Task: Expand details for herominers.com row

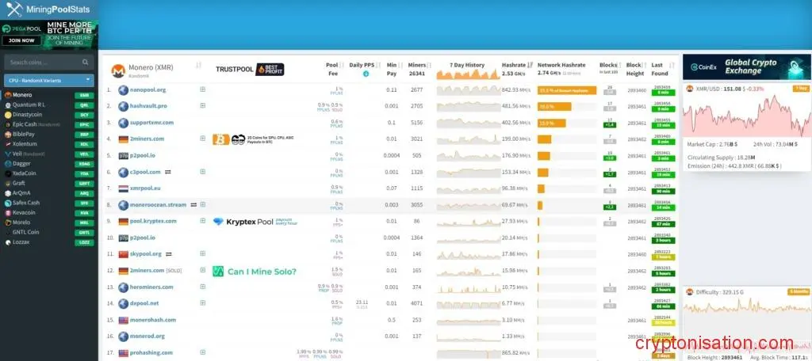Action: tap(202, 287)
